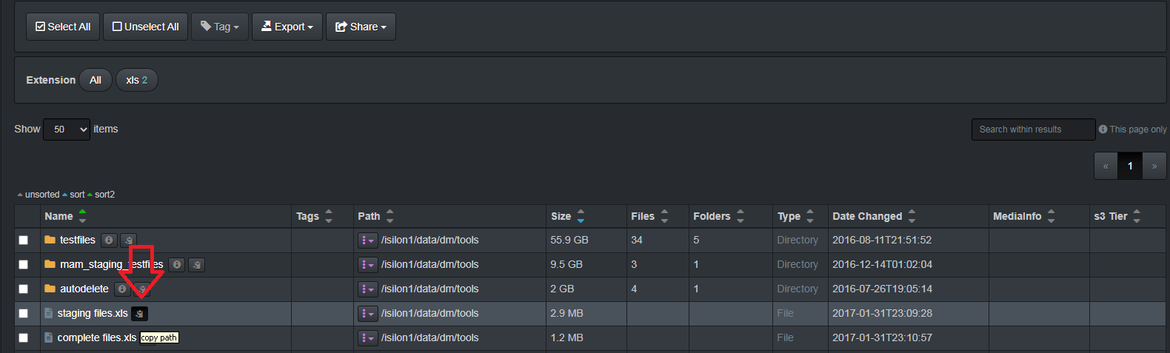Go to page 1
Image resolution: width=1170 pixels, height=353 pixels.
pos(1130,166)
